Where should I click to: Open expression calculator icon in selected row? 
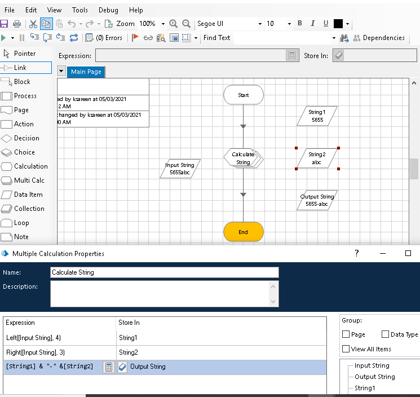(109, 367)
